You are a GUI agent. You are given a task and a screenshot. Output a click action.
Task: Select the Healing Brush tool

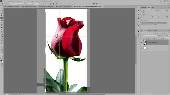(x=2, y=25)
